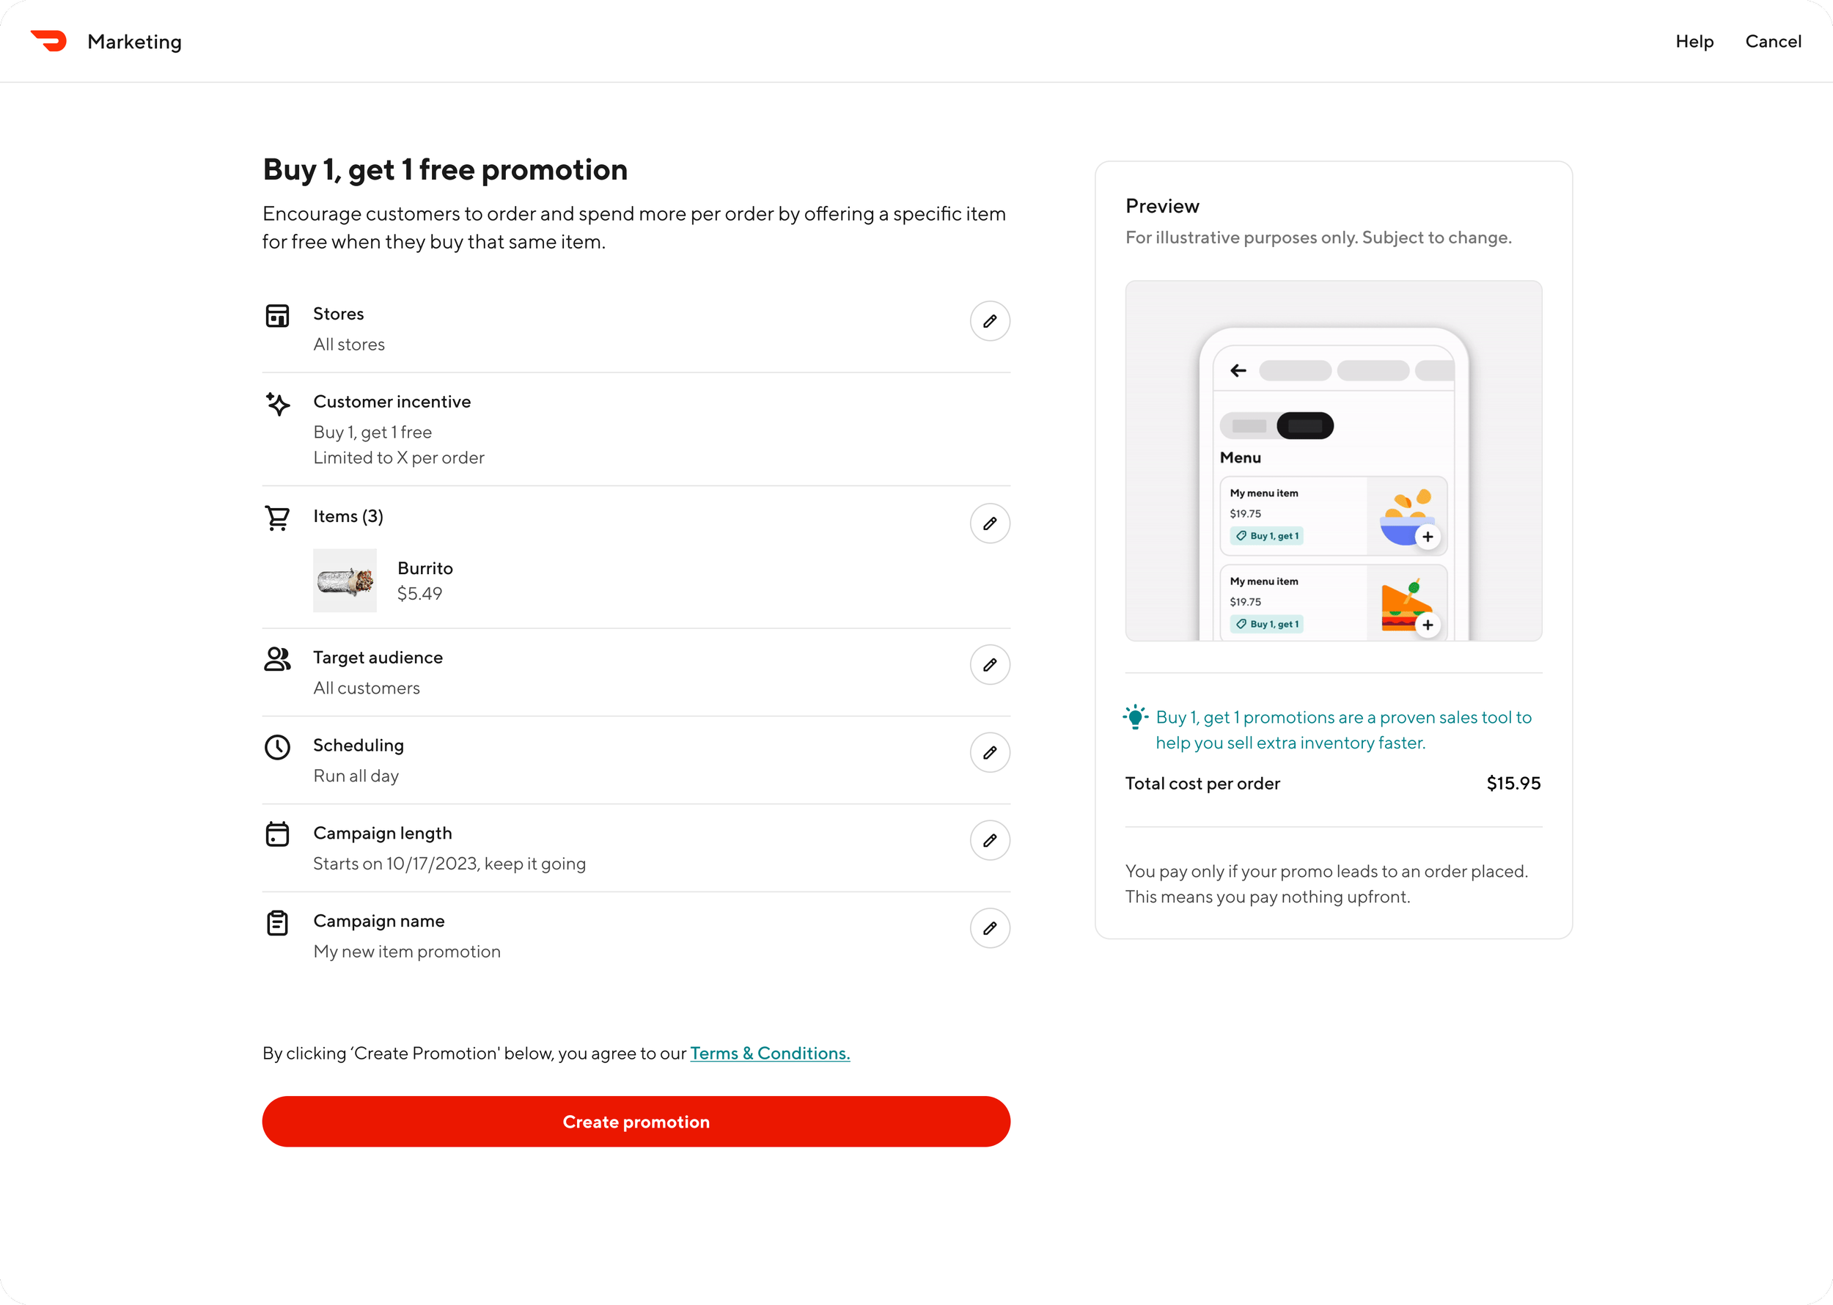Click the phone preview back arrow
1833x1305 pixels.
tap(1238, 370)
